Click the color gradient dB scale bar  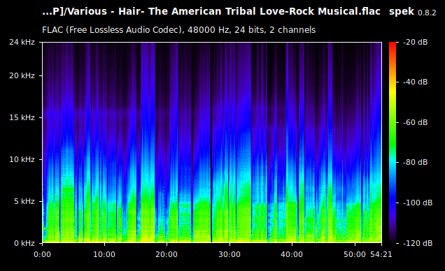pyautogui.click(x=393, y=142)
